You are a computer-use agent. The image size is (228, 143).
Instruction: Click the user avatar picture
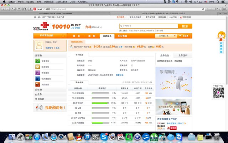click(39, 45)
